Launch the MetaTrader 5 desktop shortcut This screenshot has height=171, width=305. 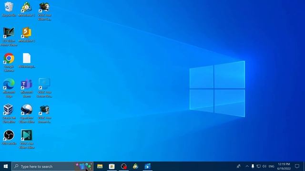(27, 9)
